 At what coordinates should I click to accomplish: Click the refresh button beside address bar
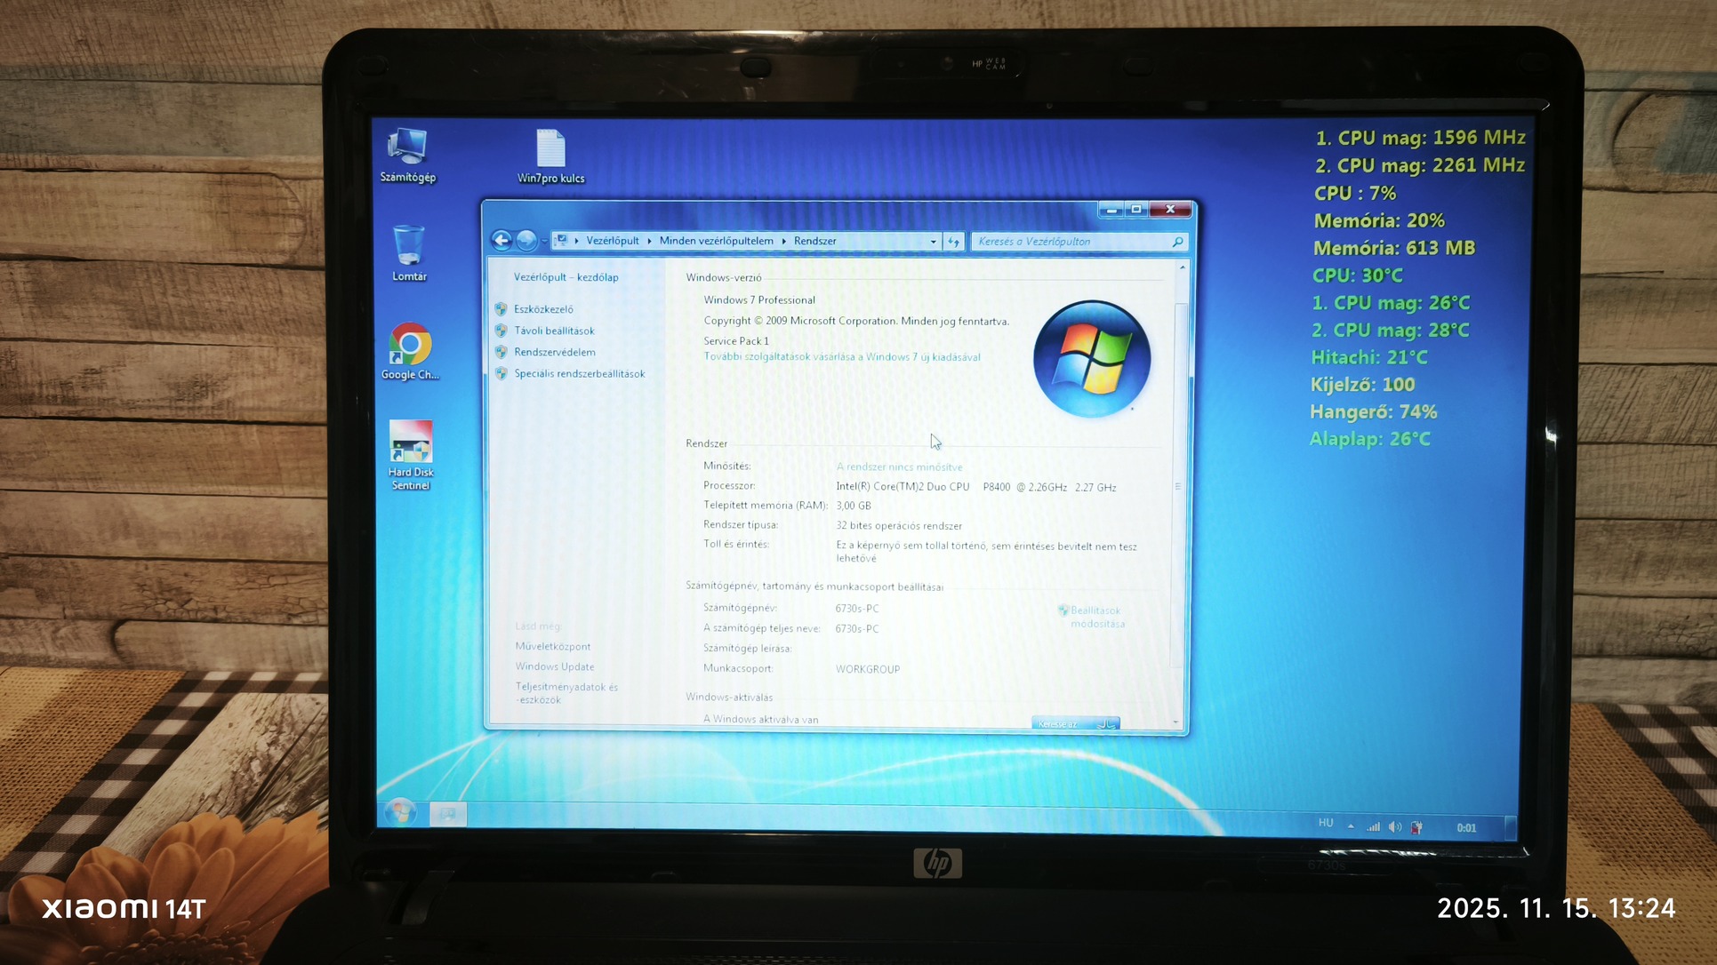click(953, 242)
